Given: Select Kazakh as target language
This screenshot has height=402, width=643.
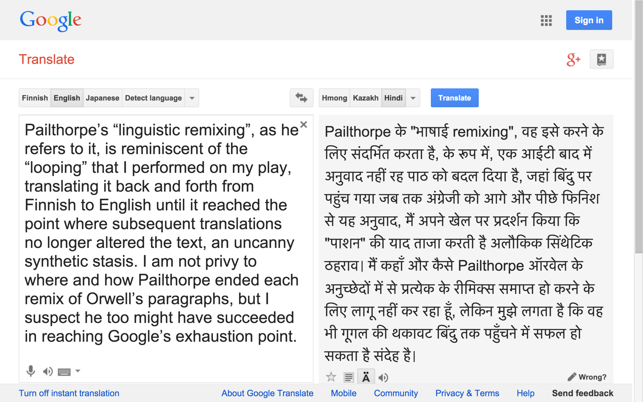Looking at the screenshot, I should 365,98.
